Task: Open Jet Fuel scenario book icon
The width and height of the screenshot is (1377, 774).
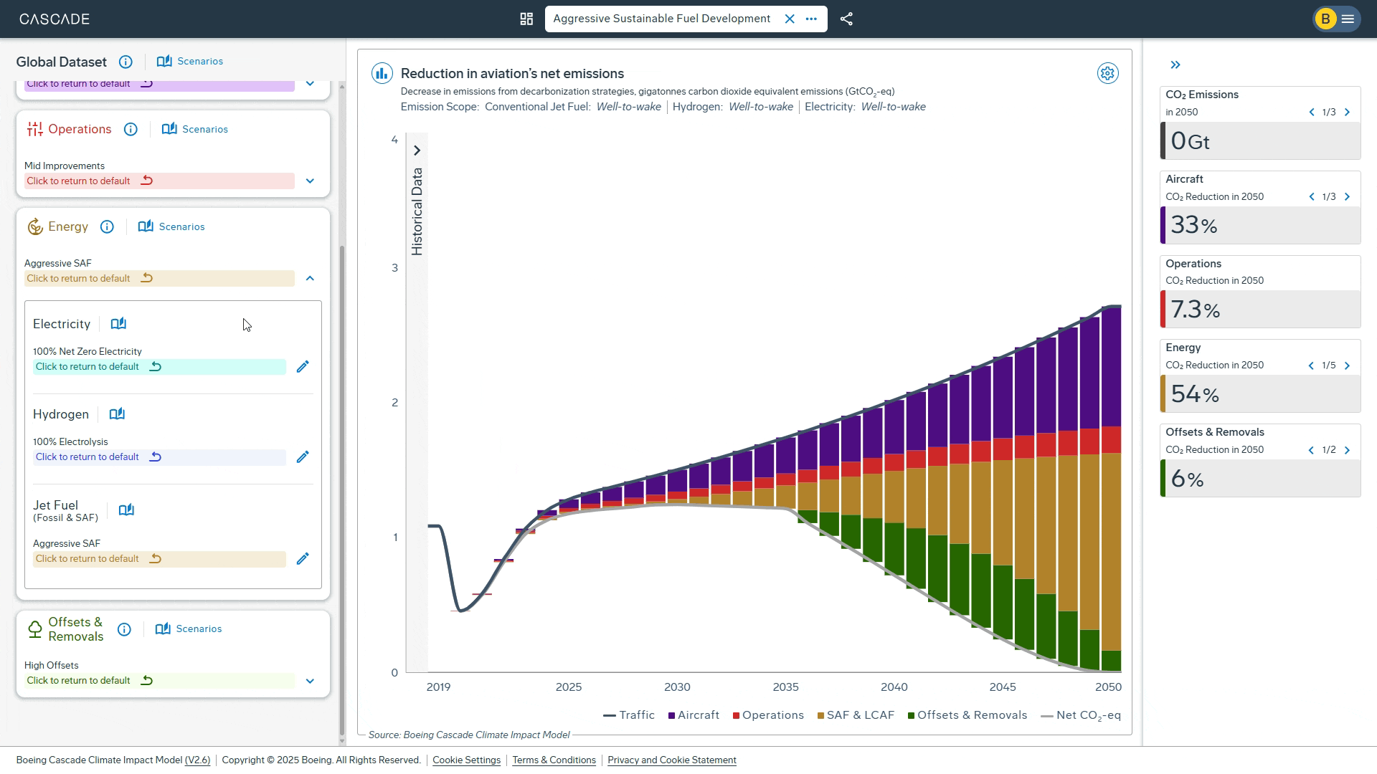Action: click(126, 510)
